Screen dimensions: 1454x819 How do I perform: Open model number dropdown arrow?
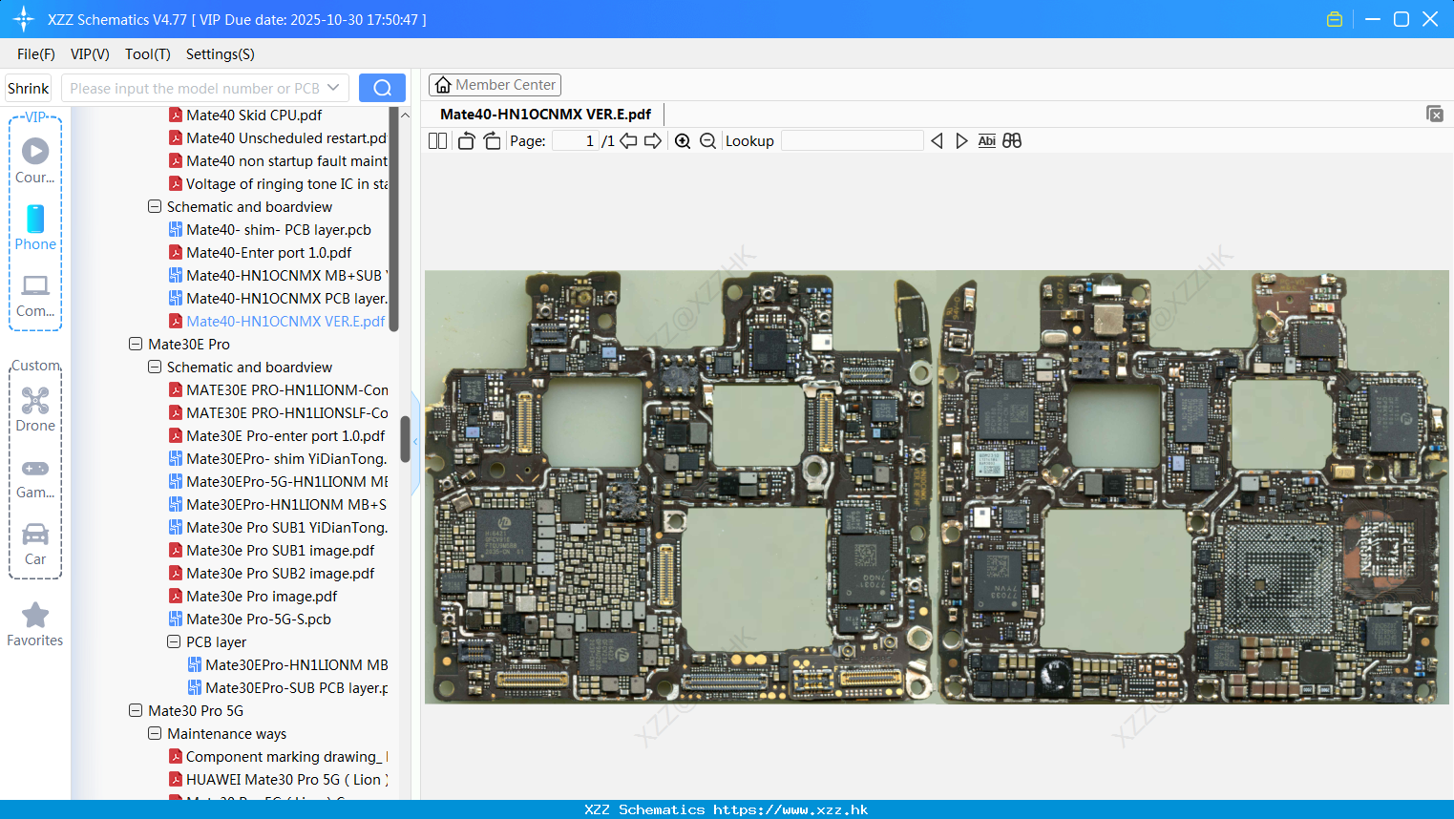click(x=333, y=88)
